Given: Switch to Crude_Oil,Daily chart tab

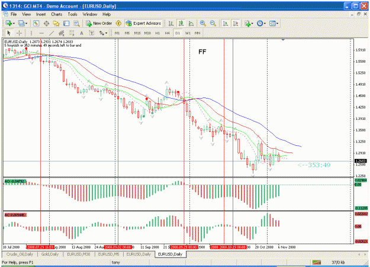Looking at the screenshot, I should (20, 254).
